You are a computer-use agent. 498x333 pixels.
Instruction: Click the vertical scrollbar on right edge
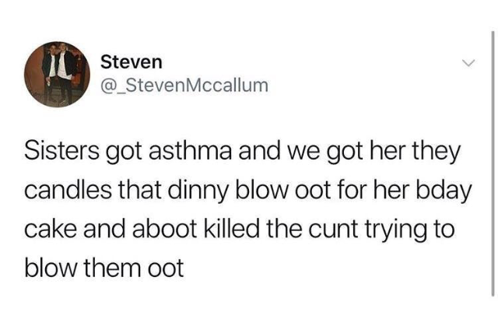pos(493,163)
